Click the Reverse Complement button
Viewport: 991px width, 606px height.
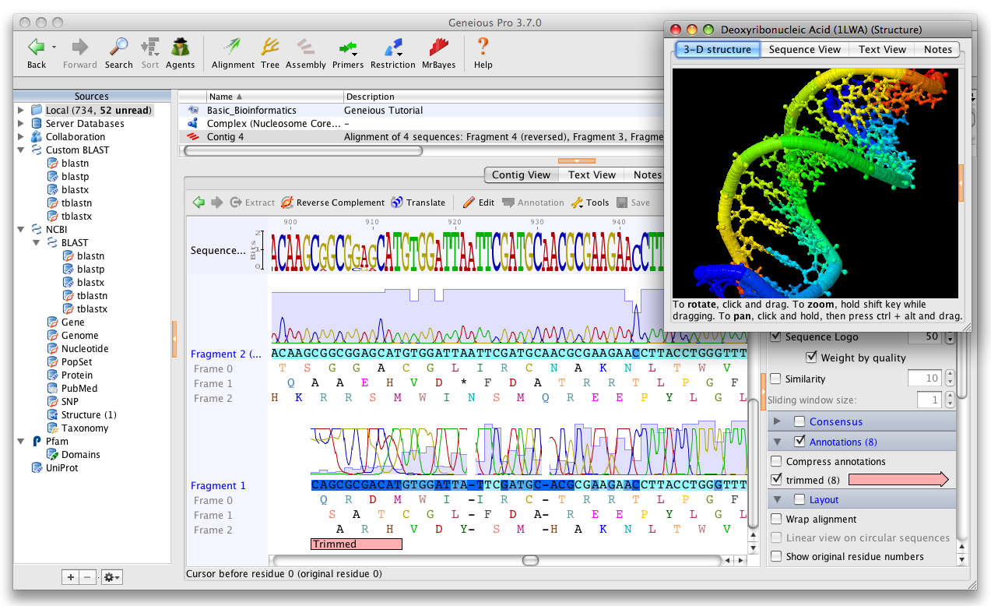[333, 203]
